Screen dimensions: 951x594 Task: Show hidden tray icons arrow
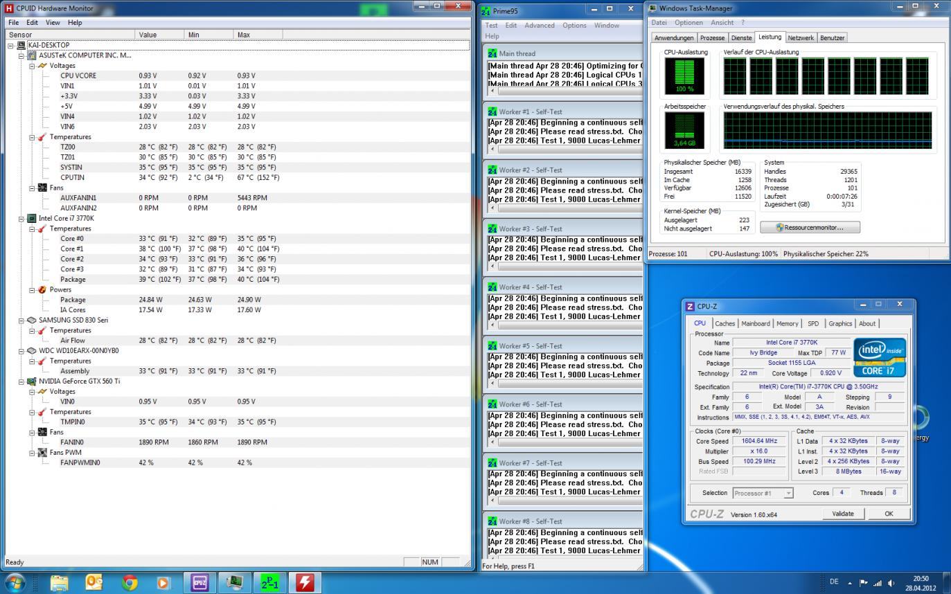[x=850, y=583]
